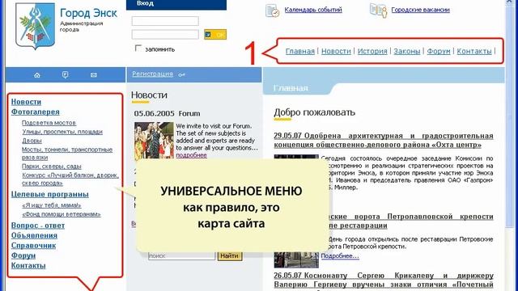
Task: Open the Городские вакансии link
Action: 421,10
